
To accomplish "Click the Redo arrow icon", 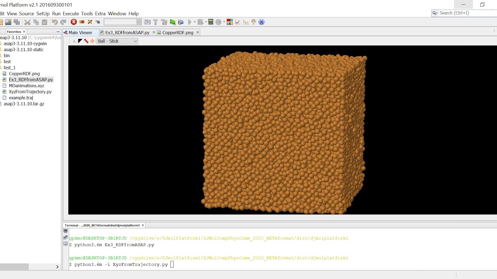I will coord(63,22).
